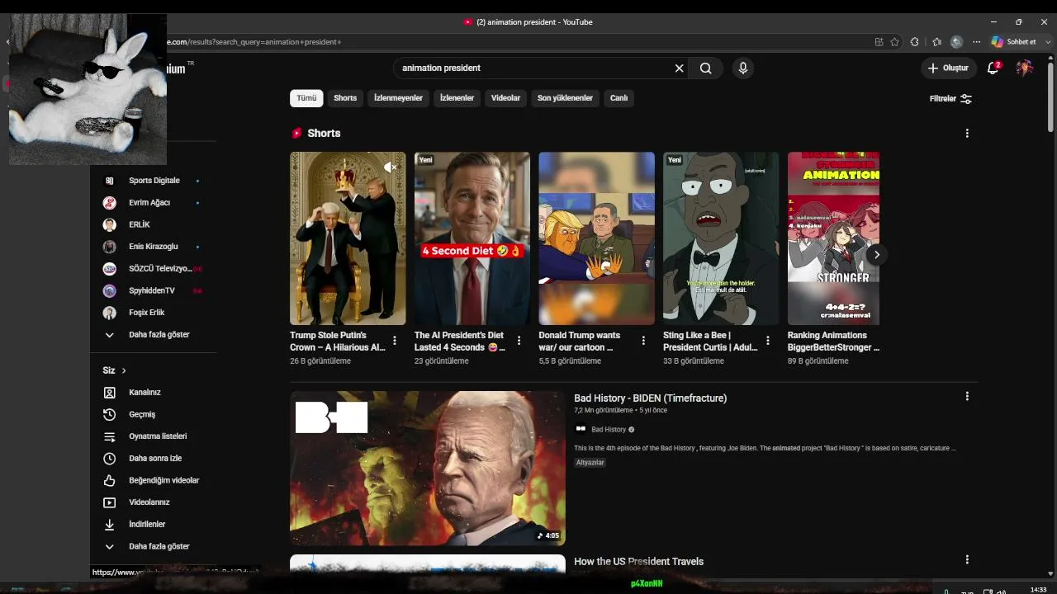Open the browser profile avatar
The height and width of the screenshot is (594, 1057).
(956, 42)
